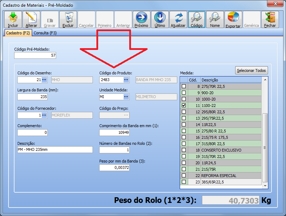The height and width of the screenshot is (216, 286).
Task: Open lookup for Código do Produto
Action: pyautogui.click(x=126, y=80)
